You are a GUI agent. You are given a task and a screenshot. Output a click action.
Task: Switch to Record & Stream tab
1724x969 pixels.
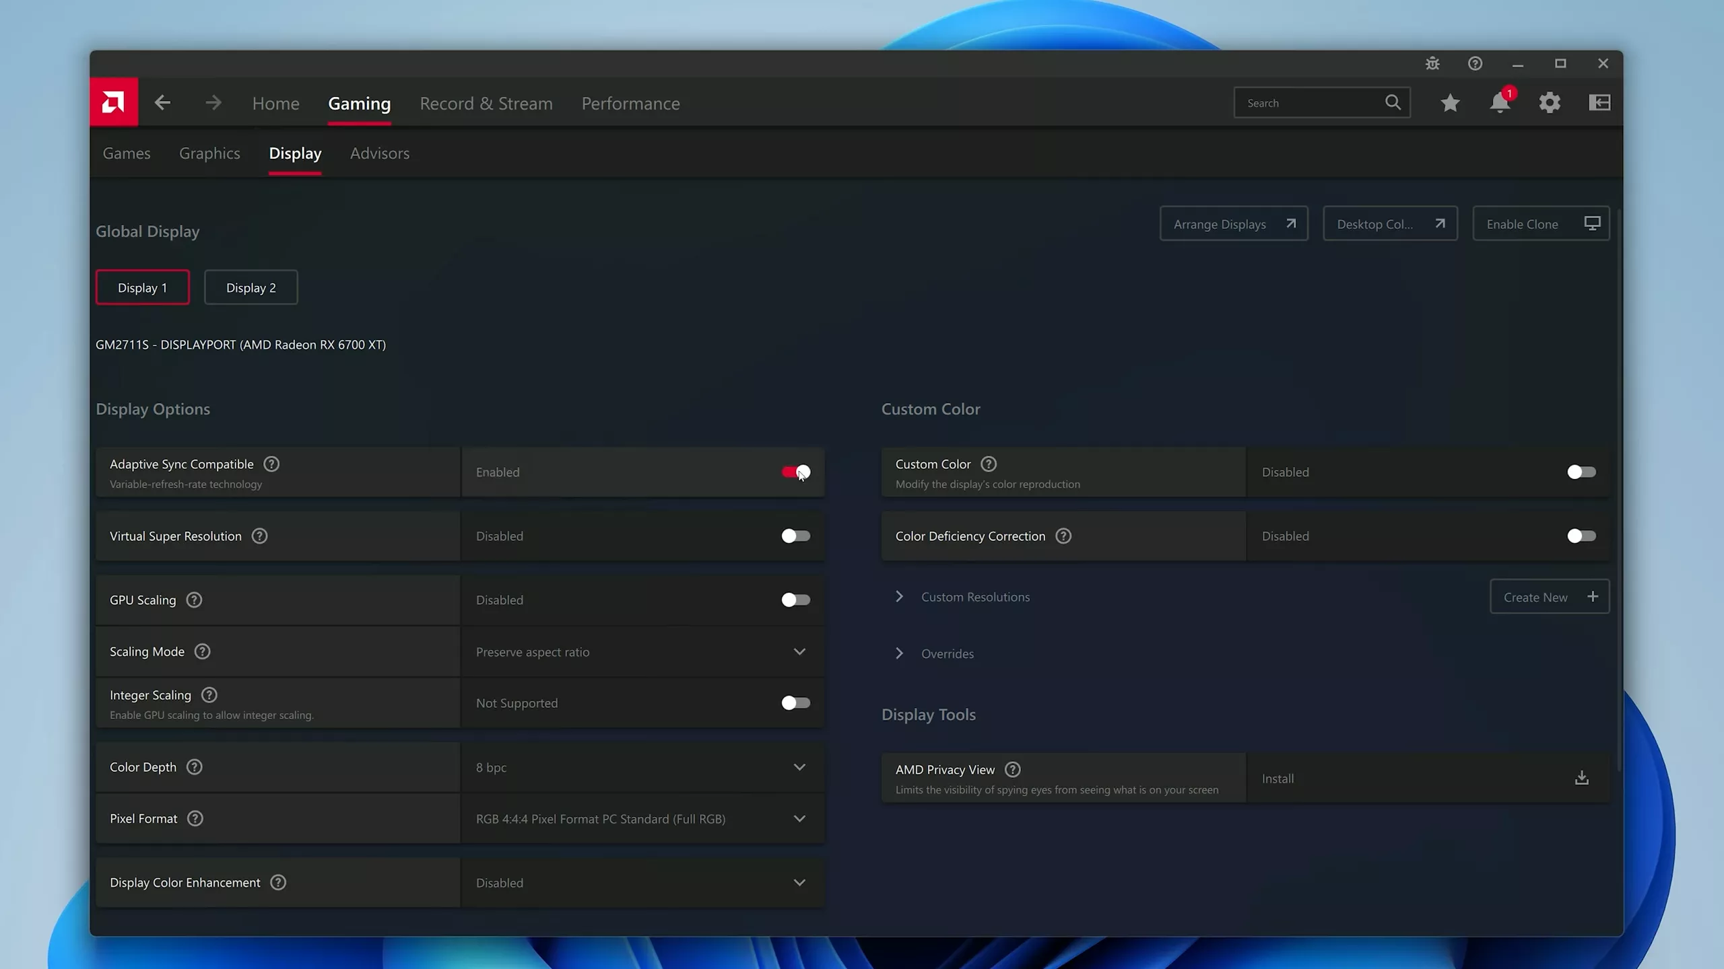486,103
